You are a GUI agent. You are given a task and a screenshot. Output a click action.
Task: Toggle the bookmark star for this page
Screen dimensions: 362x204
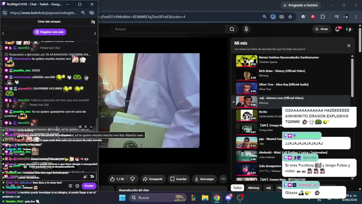click(x=290, y=17)
